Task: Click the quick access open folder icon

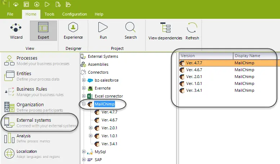Action: coord(68,4)
